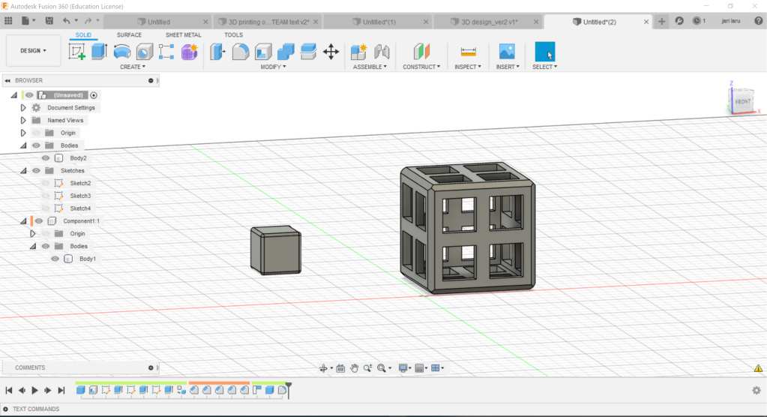
Task: Open the CONSTRUCT dropdown menu
Action: pyautogui.click(x=421, y=67)
